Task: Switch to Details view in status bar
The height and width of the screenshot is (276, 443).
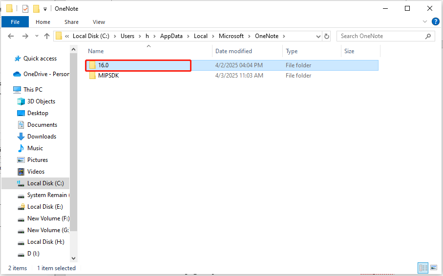Action: (423, 268)
